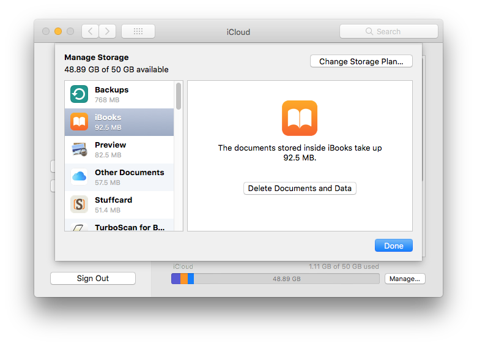Open Change Storage Plan
This screenshot has width=477, height=346.
click(361, 61)
